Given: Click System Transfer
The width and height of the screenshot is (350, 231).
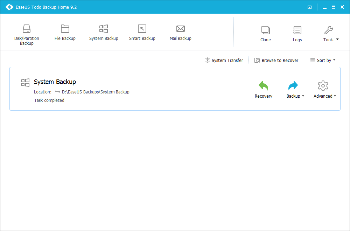Looking at the screenshot, I should [x=224, y=60].
